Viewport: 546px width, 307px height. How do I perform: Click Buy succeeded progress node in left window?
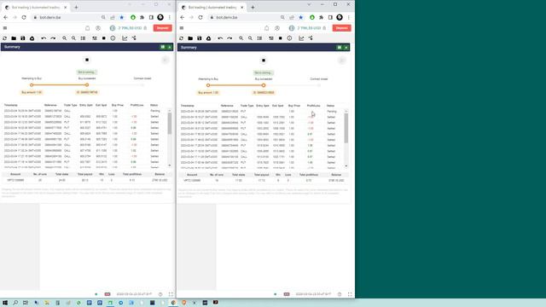click(x=87, y=85)
